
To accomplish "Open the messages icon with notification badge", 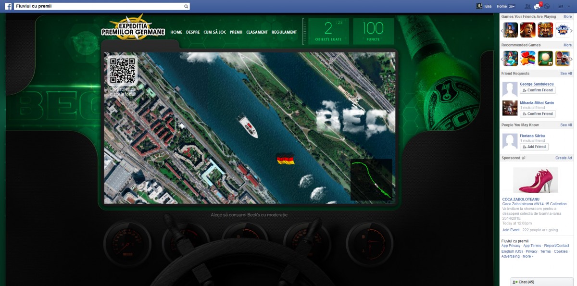I will 537,6.
